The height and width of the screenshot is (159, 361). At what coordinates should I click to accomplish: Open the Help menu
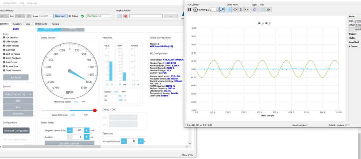pos(22,3)
